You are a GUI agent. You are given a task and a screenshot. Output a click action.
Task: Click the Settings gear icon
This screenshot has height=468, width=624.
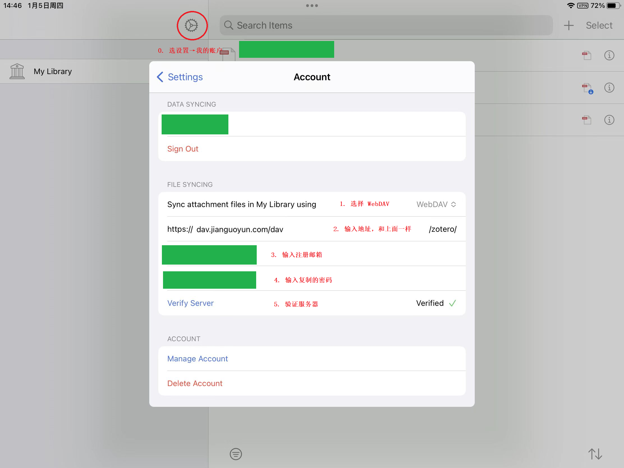(x=192, y=25)
